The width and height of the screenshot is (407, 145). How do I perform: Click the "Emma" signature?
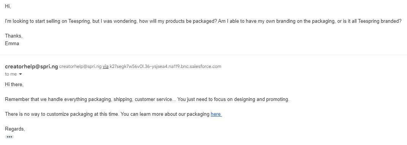point(12,44)
